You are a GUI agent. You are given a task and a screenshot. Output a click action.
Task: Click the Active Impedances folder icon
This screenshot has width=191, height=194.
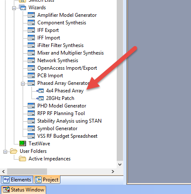[23, 159]
